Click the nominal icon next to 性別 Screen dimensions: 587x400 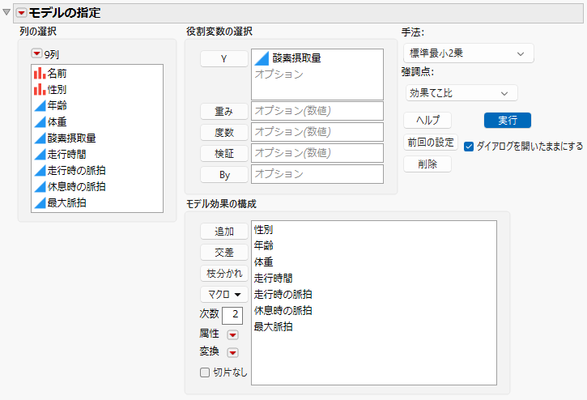[x=40, y=90]
